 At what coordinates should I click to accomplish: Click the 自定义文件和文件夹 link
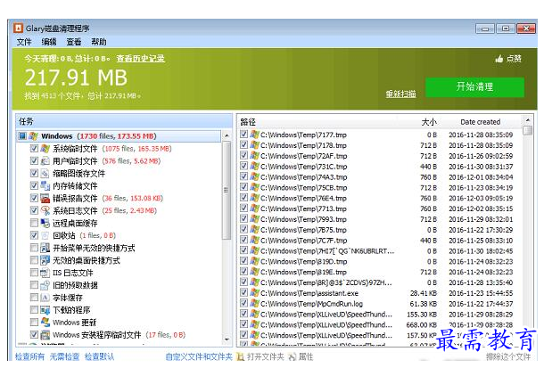[199, 356]
